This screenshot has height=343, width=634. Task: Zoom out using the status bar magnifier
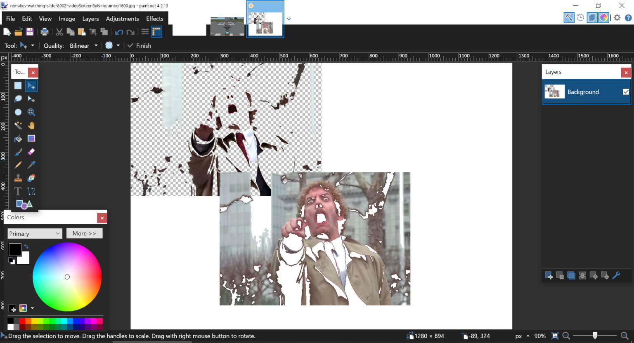tap(566, 336)
